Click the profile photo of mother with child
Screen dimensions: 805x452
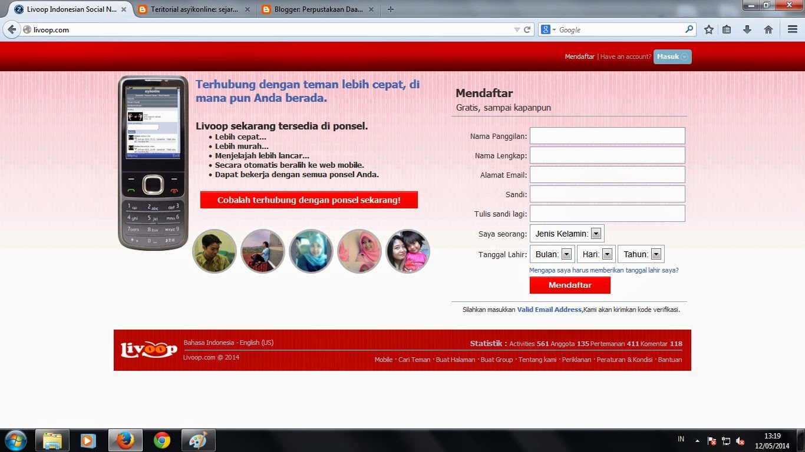coord(408,251)
